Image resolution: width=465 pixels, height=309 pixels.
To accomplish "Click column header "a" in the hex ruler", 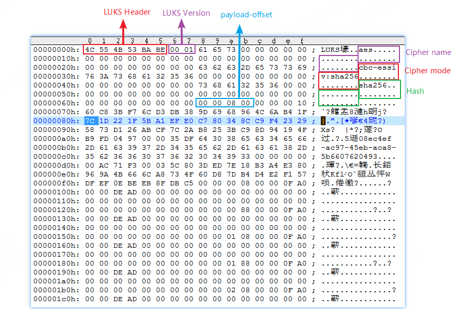I will (231, 41).
